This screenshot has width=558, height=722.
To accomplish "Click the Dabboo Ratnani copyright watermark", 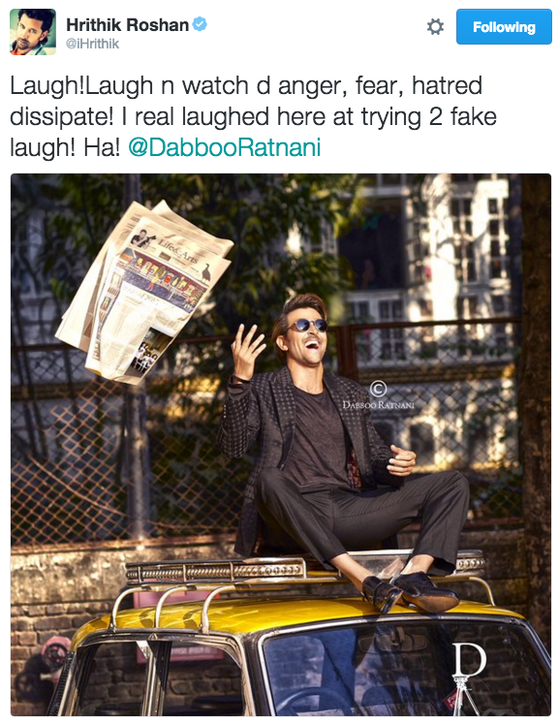I will pyautogui.click(x=378, y=395).
